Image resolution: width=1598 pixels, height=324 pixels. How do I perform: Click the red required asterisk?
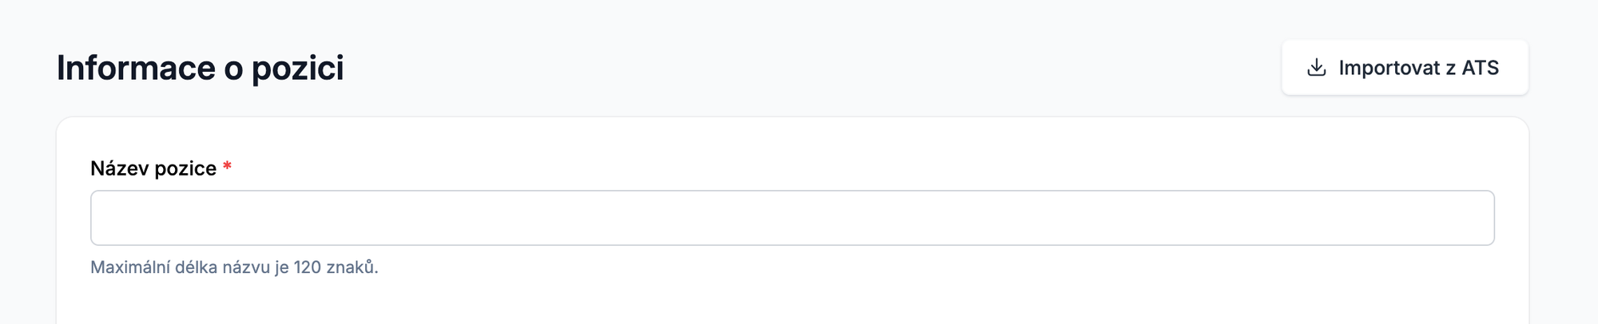[227, 167]
